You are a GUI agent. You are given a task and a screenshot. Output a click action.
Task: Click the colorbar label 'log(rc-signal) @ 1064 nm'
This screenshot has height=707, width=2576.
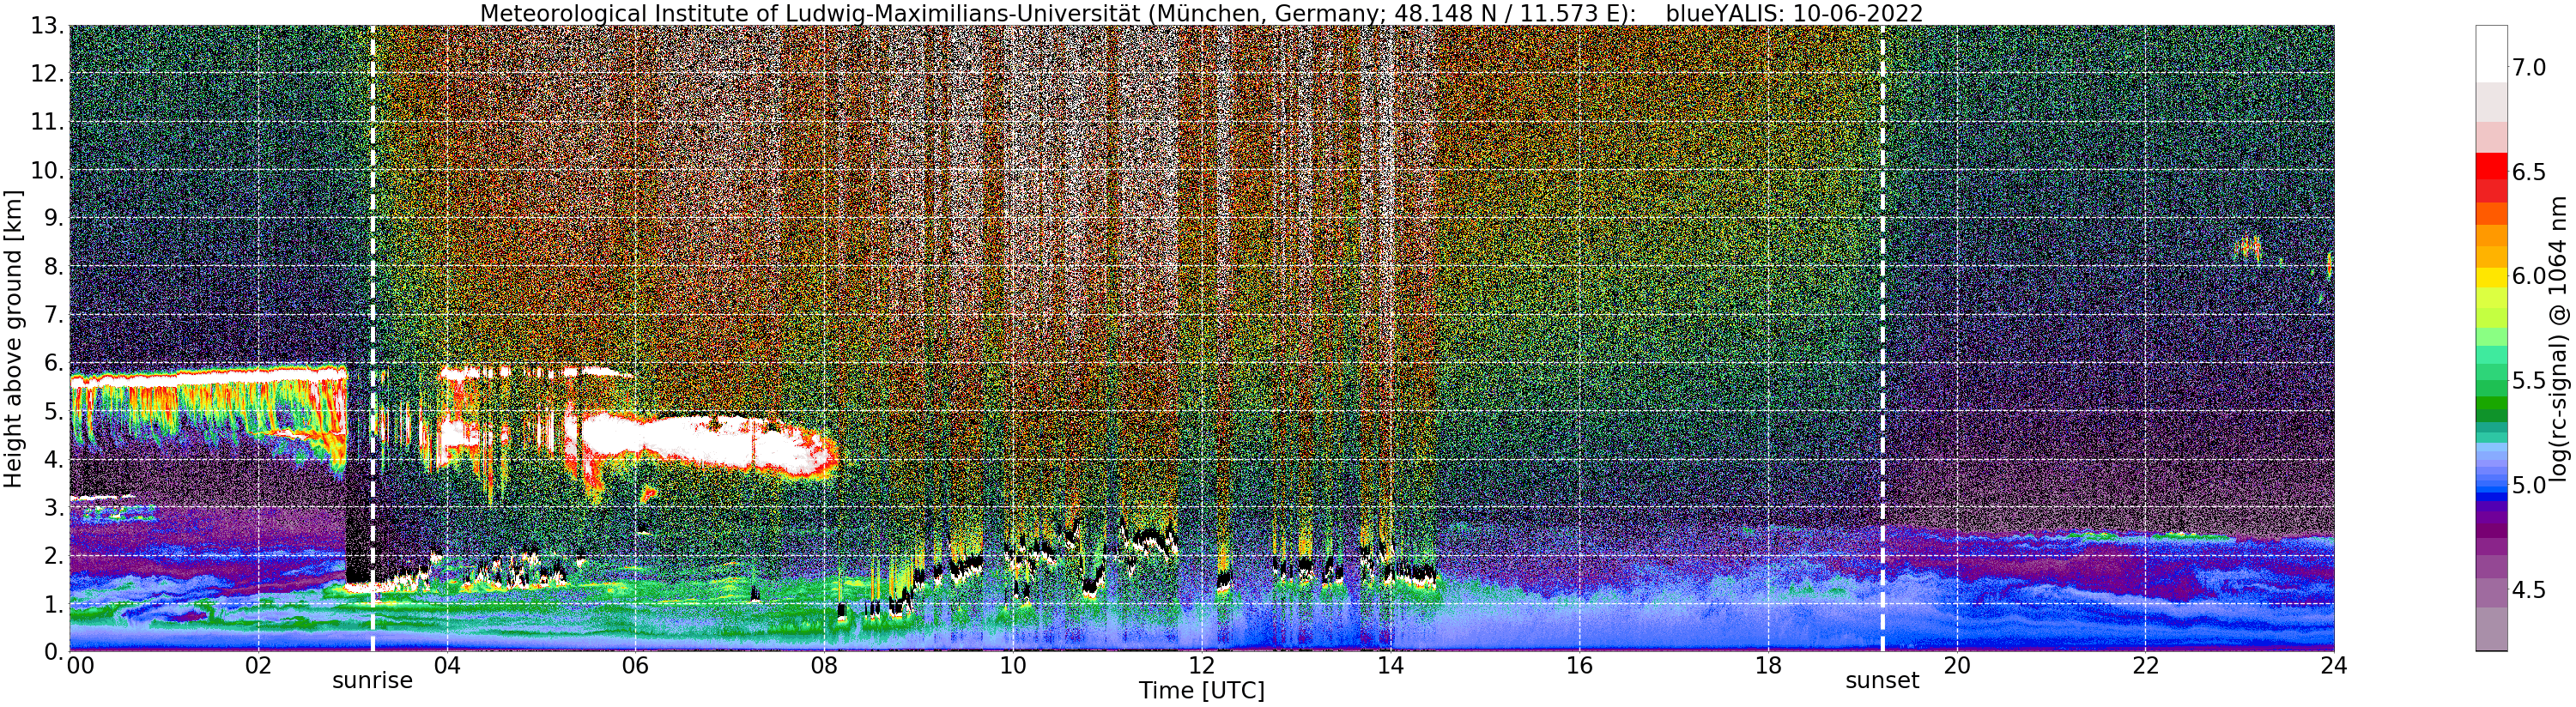[x=2560, y=338]
